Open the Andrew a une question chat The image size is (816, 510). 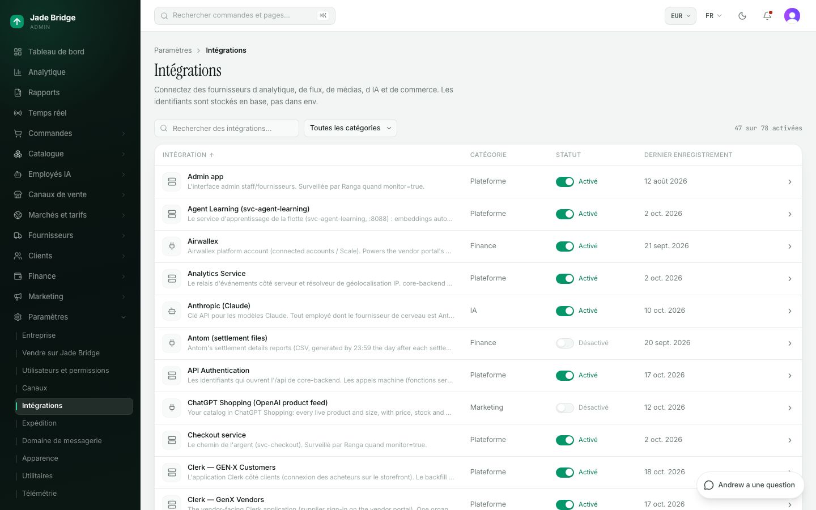(750, 485)
